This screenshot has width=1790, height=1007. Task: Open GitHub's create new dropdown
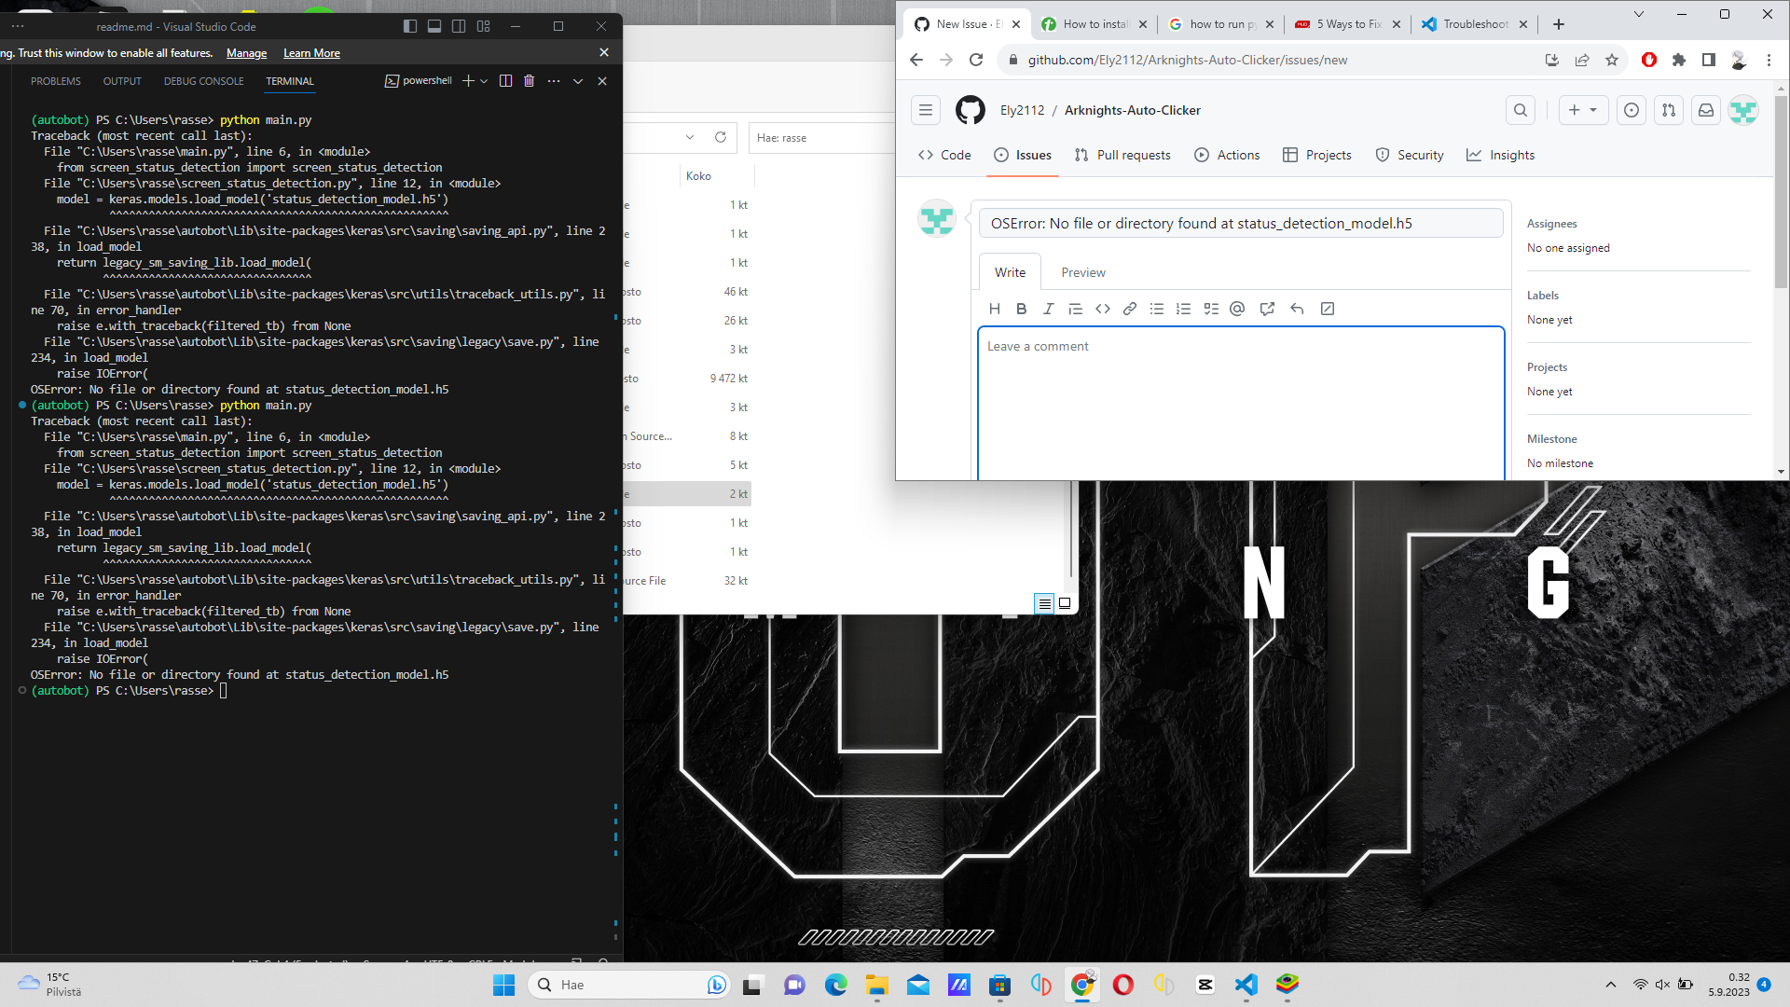click(1583, 109)
